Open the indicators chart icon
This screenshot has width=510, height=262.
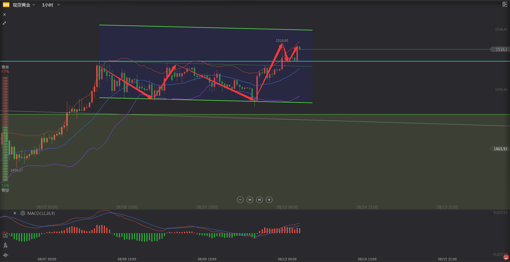click(x=5, y=235)
